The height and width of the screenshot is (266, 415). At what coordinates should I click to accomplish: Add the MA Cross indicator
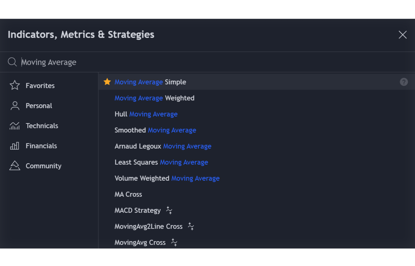point(128,194)
